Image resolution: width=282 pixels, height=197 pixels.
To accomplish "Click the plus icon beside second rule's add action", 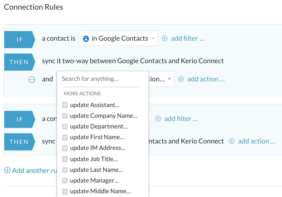I will tap(232, 141).
